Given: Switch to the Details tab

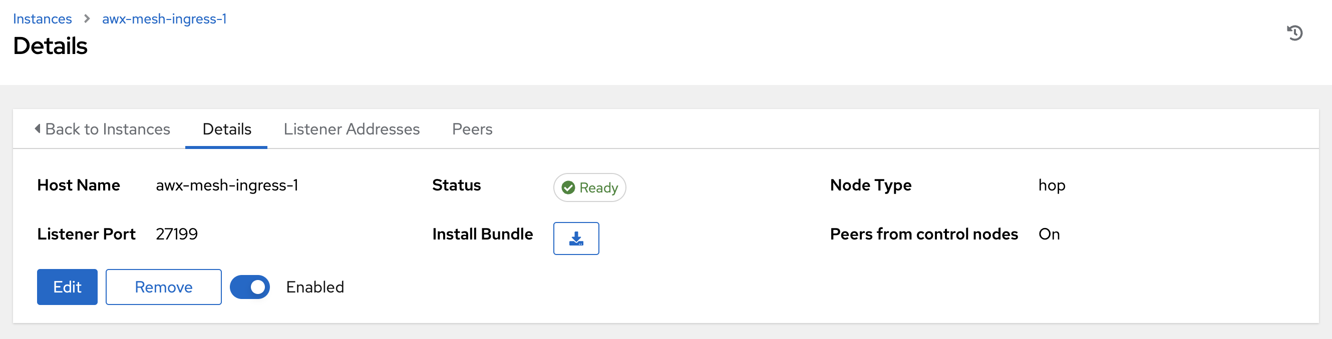Looking at the screenshot, I should click(226, 129).
